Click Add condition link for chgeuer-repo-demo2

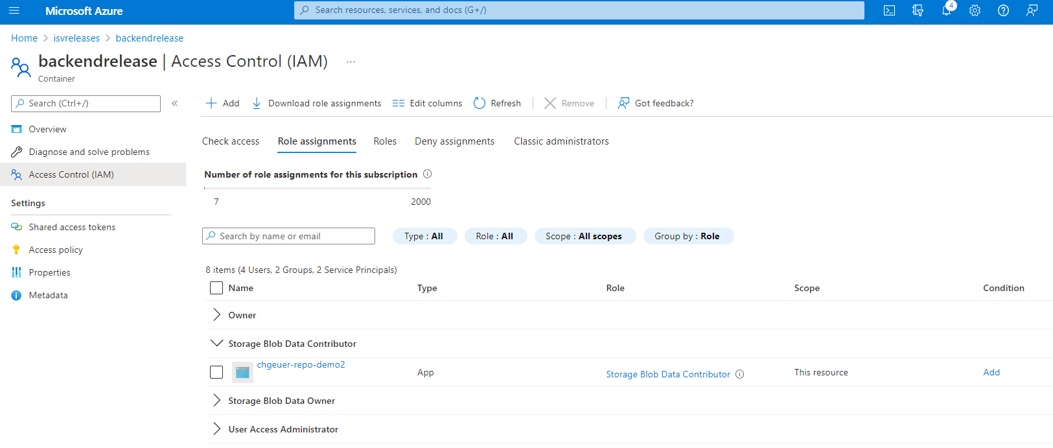tap(991, 372)
